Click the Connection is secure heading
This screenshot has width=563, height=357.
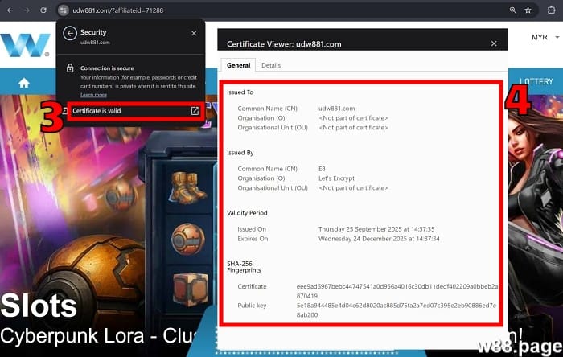(x=107, y=68)
